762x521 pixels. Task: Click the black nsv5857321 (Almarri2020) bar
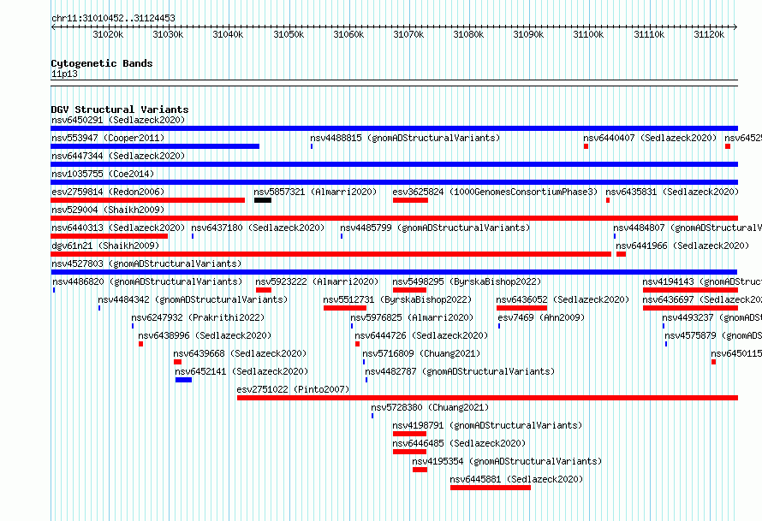point(263,200)
